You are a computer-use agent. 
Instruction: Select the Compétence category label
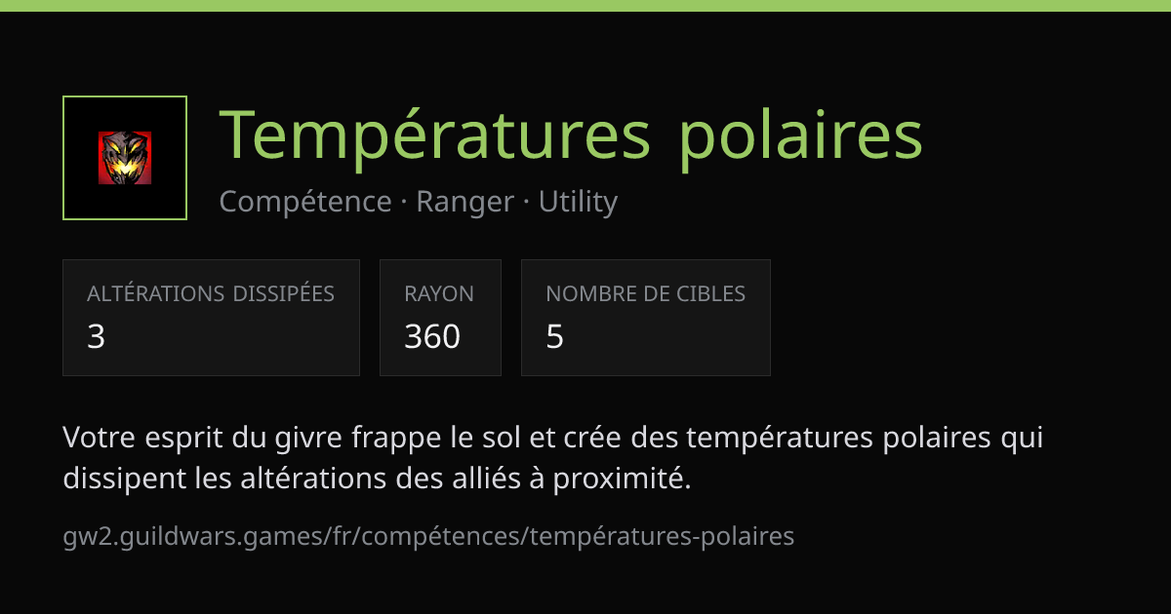click(305, 202)
